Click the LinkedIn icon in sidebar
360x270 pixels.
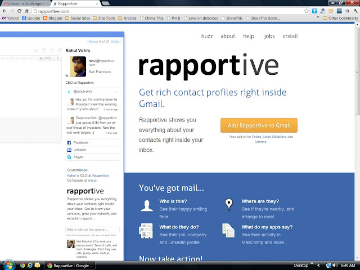click(69, 150)
